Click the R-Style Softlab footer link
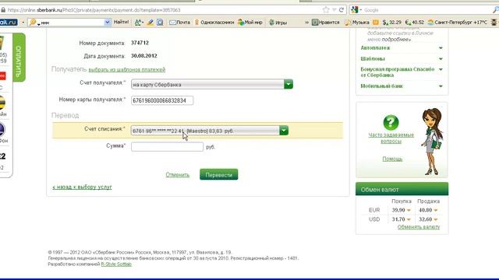 [x=116, y=264]
